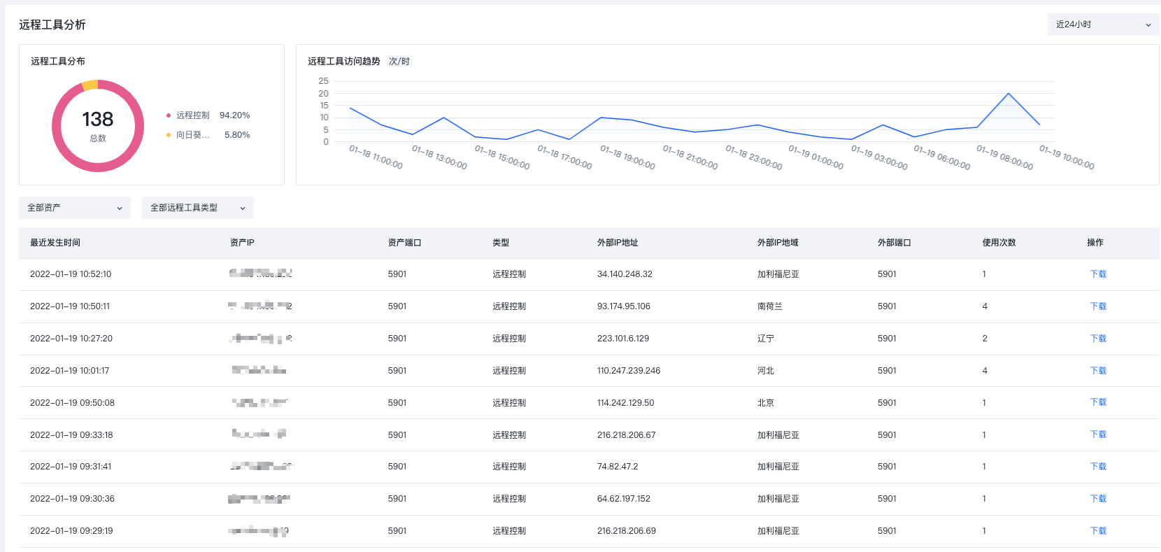Viewport: 1161px width, 552px height.
Task: Select the 5.80% percentage value
Action: pyautogui.click(x=237, y=135)
